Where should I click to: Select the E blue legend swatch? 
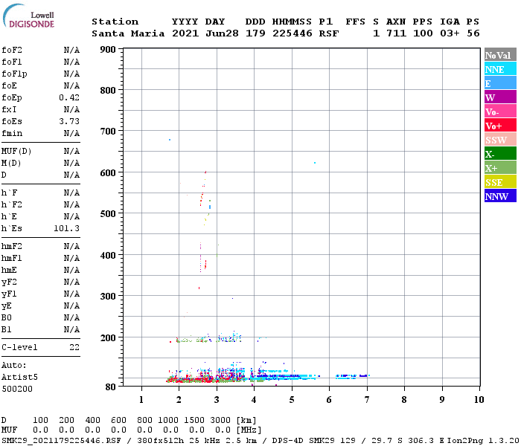[500, 83]
